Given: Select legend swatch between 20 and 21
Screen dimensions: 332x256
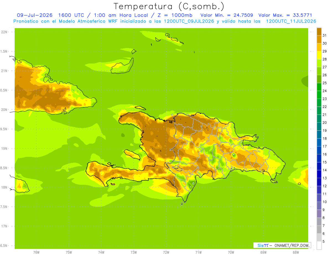Looking at the screenshot, I should pyautogui.click(x=319, y=118).
